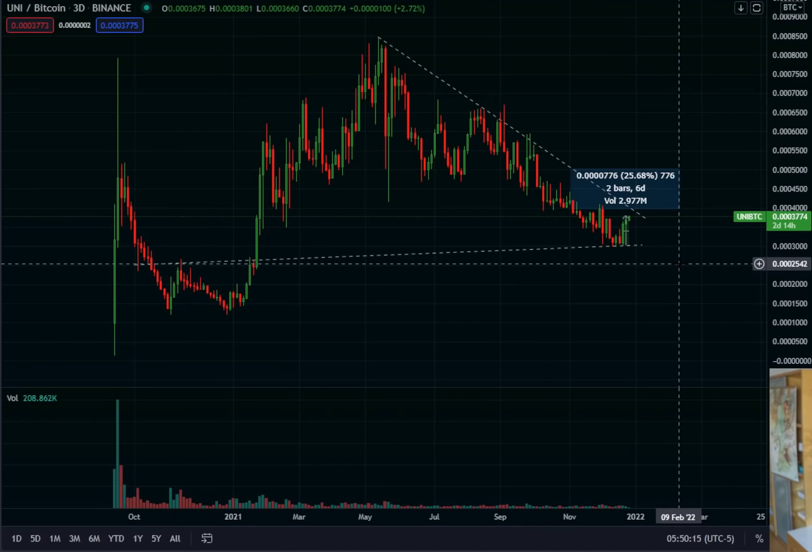The image size is (812, 552).
Task: Click the 25.68% measurement info box
Action: [x=625, y=188]
